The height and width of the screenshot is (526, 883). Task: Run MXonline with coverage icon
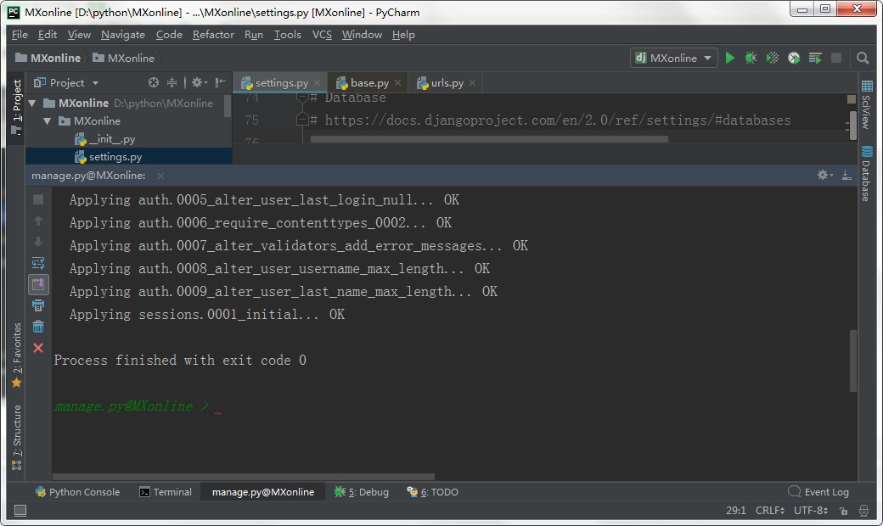point(772,58)
